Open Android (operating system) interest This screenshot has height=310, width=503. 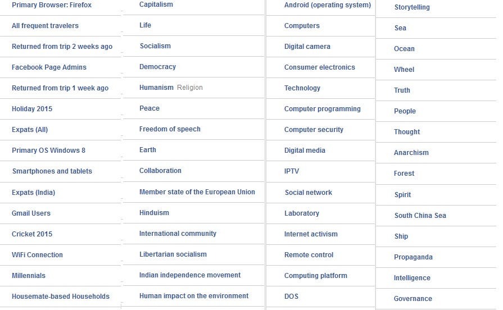[x=328, y=5]
